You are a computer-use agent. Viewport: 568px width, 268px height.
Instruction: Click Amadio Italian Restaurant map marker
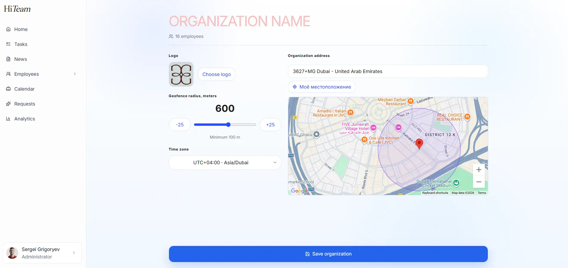(350, 113)
